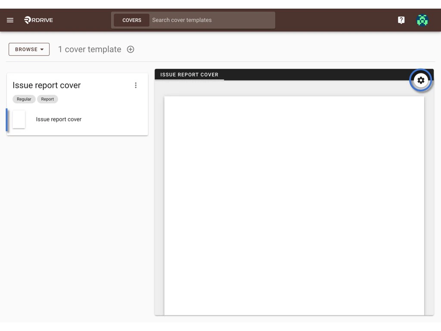Screen dimensions: 441x331
Task: Open the overflow options for the template card
Action: (136, 85)
